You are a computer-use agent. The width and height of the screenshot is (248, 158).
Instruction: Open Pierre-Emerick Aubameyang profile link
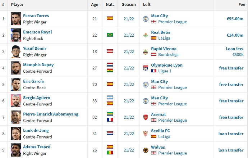(x=51, y=114)
